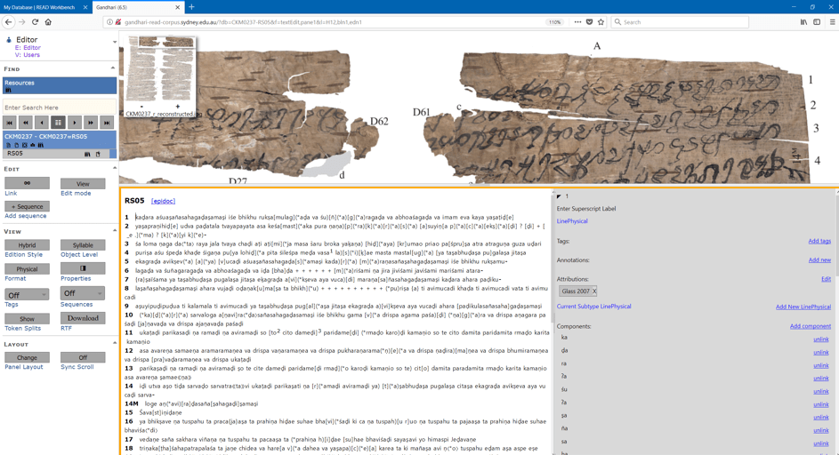
Task: Open the Tags Off dropdown
Action: pyautogui.click(x=27, y=294)
